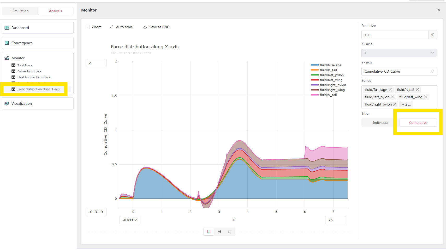This screenshot has height=250, width=446.
Task: Switch to the Simulation tab
Action: 20,11
